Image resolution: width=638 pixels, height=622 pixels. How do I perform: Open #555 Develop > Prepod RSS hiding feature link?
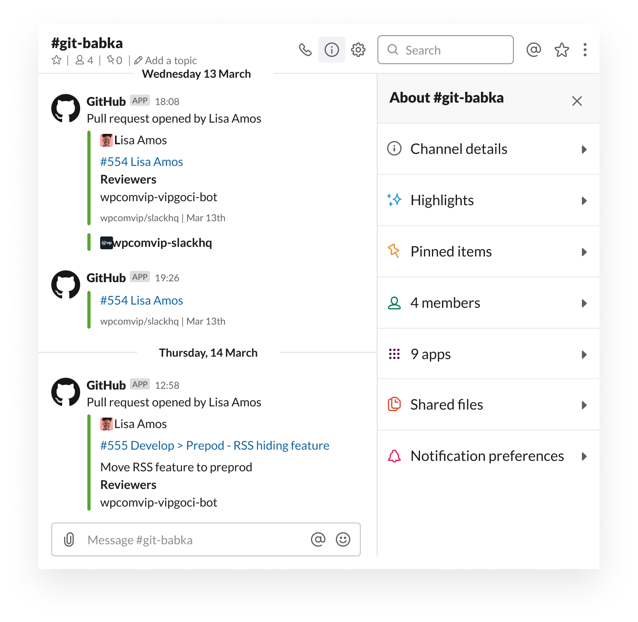(215, 446)
